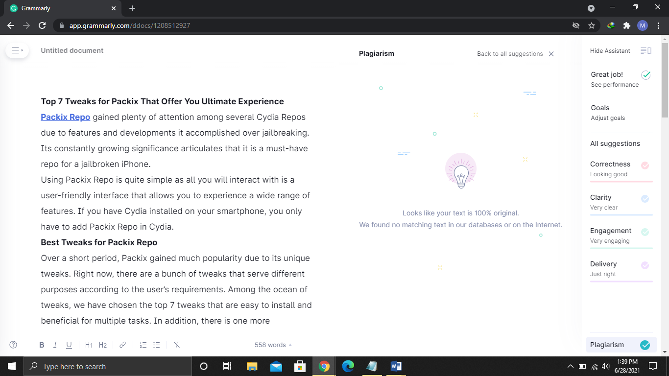
Task: Bookmark this page with the star
Action: coord(592,25)
